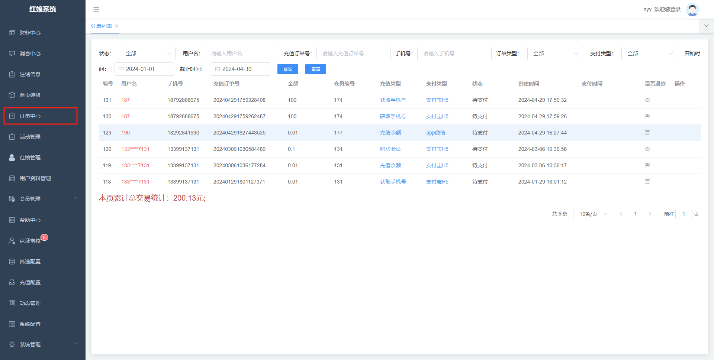Open the 状态 filter dropdown
Image resolution: width=714 pixels, height=360 pixels.
pos(147,53)
